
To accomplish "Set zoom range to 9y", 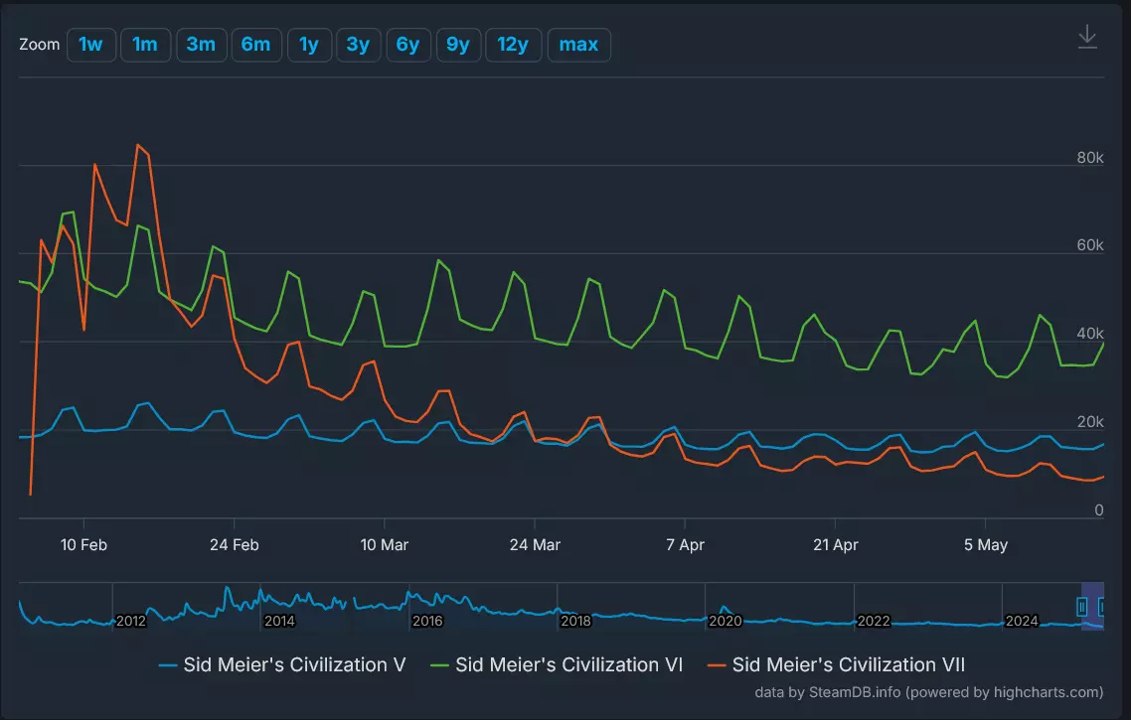I will [x=458, y=45].
